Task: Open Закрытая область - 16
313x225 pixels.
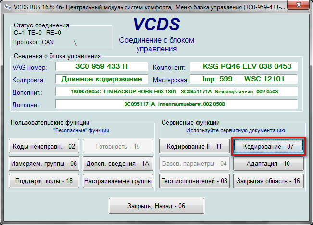Action: [268, 181]
